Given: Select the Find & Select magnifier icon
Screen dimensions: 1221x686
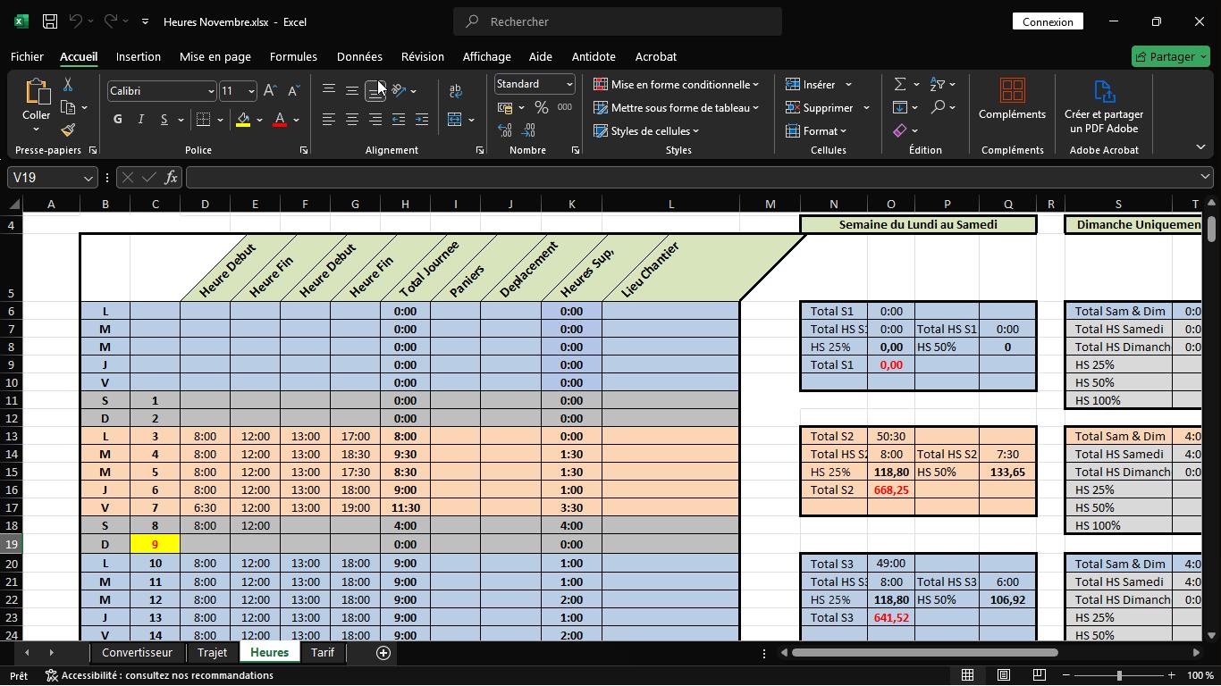Looking at the screenshot, I should point(938,105).
